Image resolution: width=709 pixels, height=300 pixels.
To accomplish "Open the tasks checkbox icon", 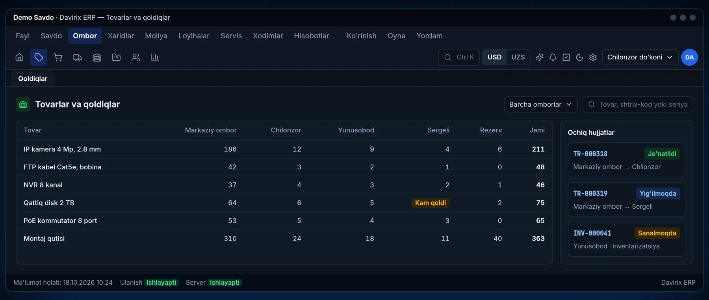I will tap(566, 57).
